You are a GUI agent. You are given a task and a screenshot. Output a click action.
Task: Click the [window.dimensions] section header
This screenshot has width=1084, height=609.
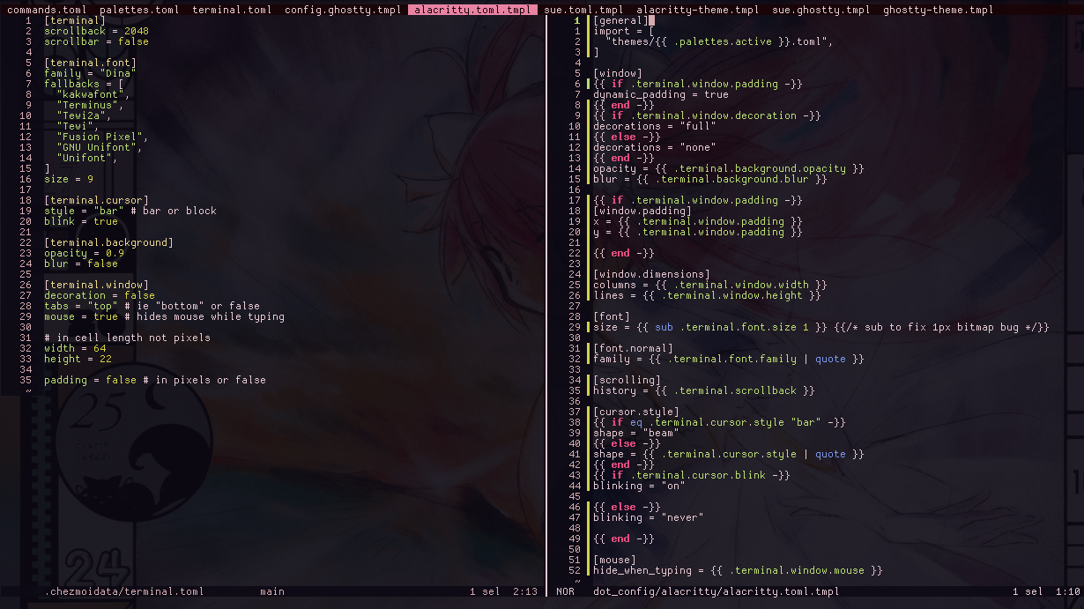click(651, 274)
